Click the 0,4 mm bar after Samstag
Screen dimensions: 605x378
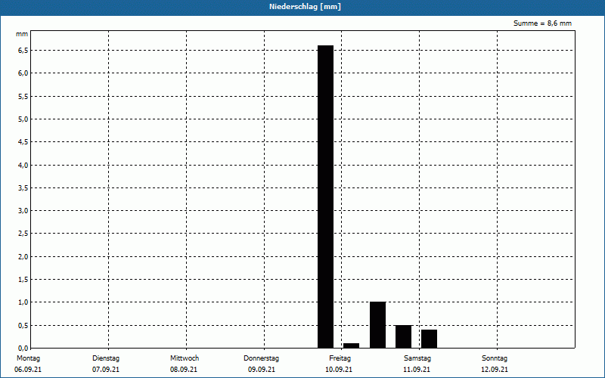[x=429, y=339]
